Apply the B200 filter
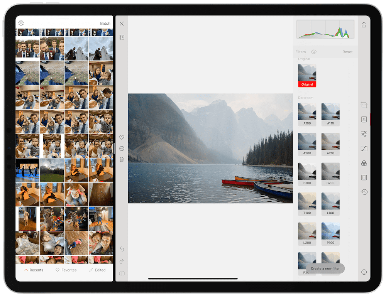Image resolution: width=386 pixels, height=297 pixels. coord(330,174)
